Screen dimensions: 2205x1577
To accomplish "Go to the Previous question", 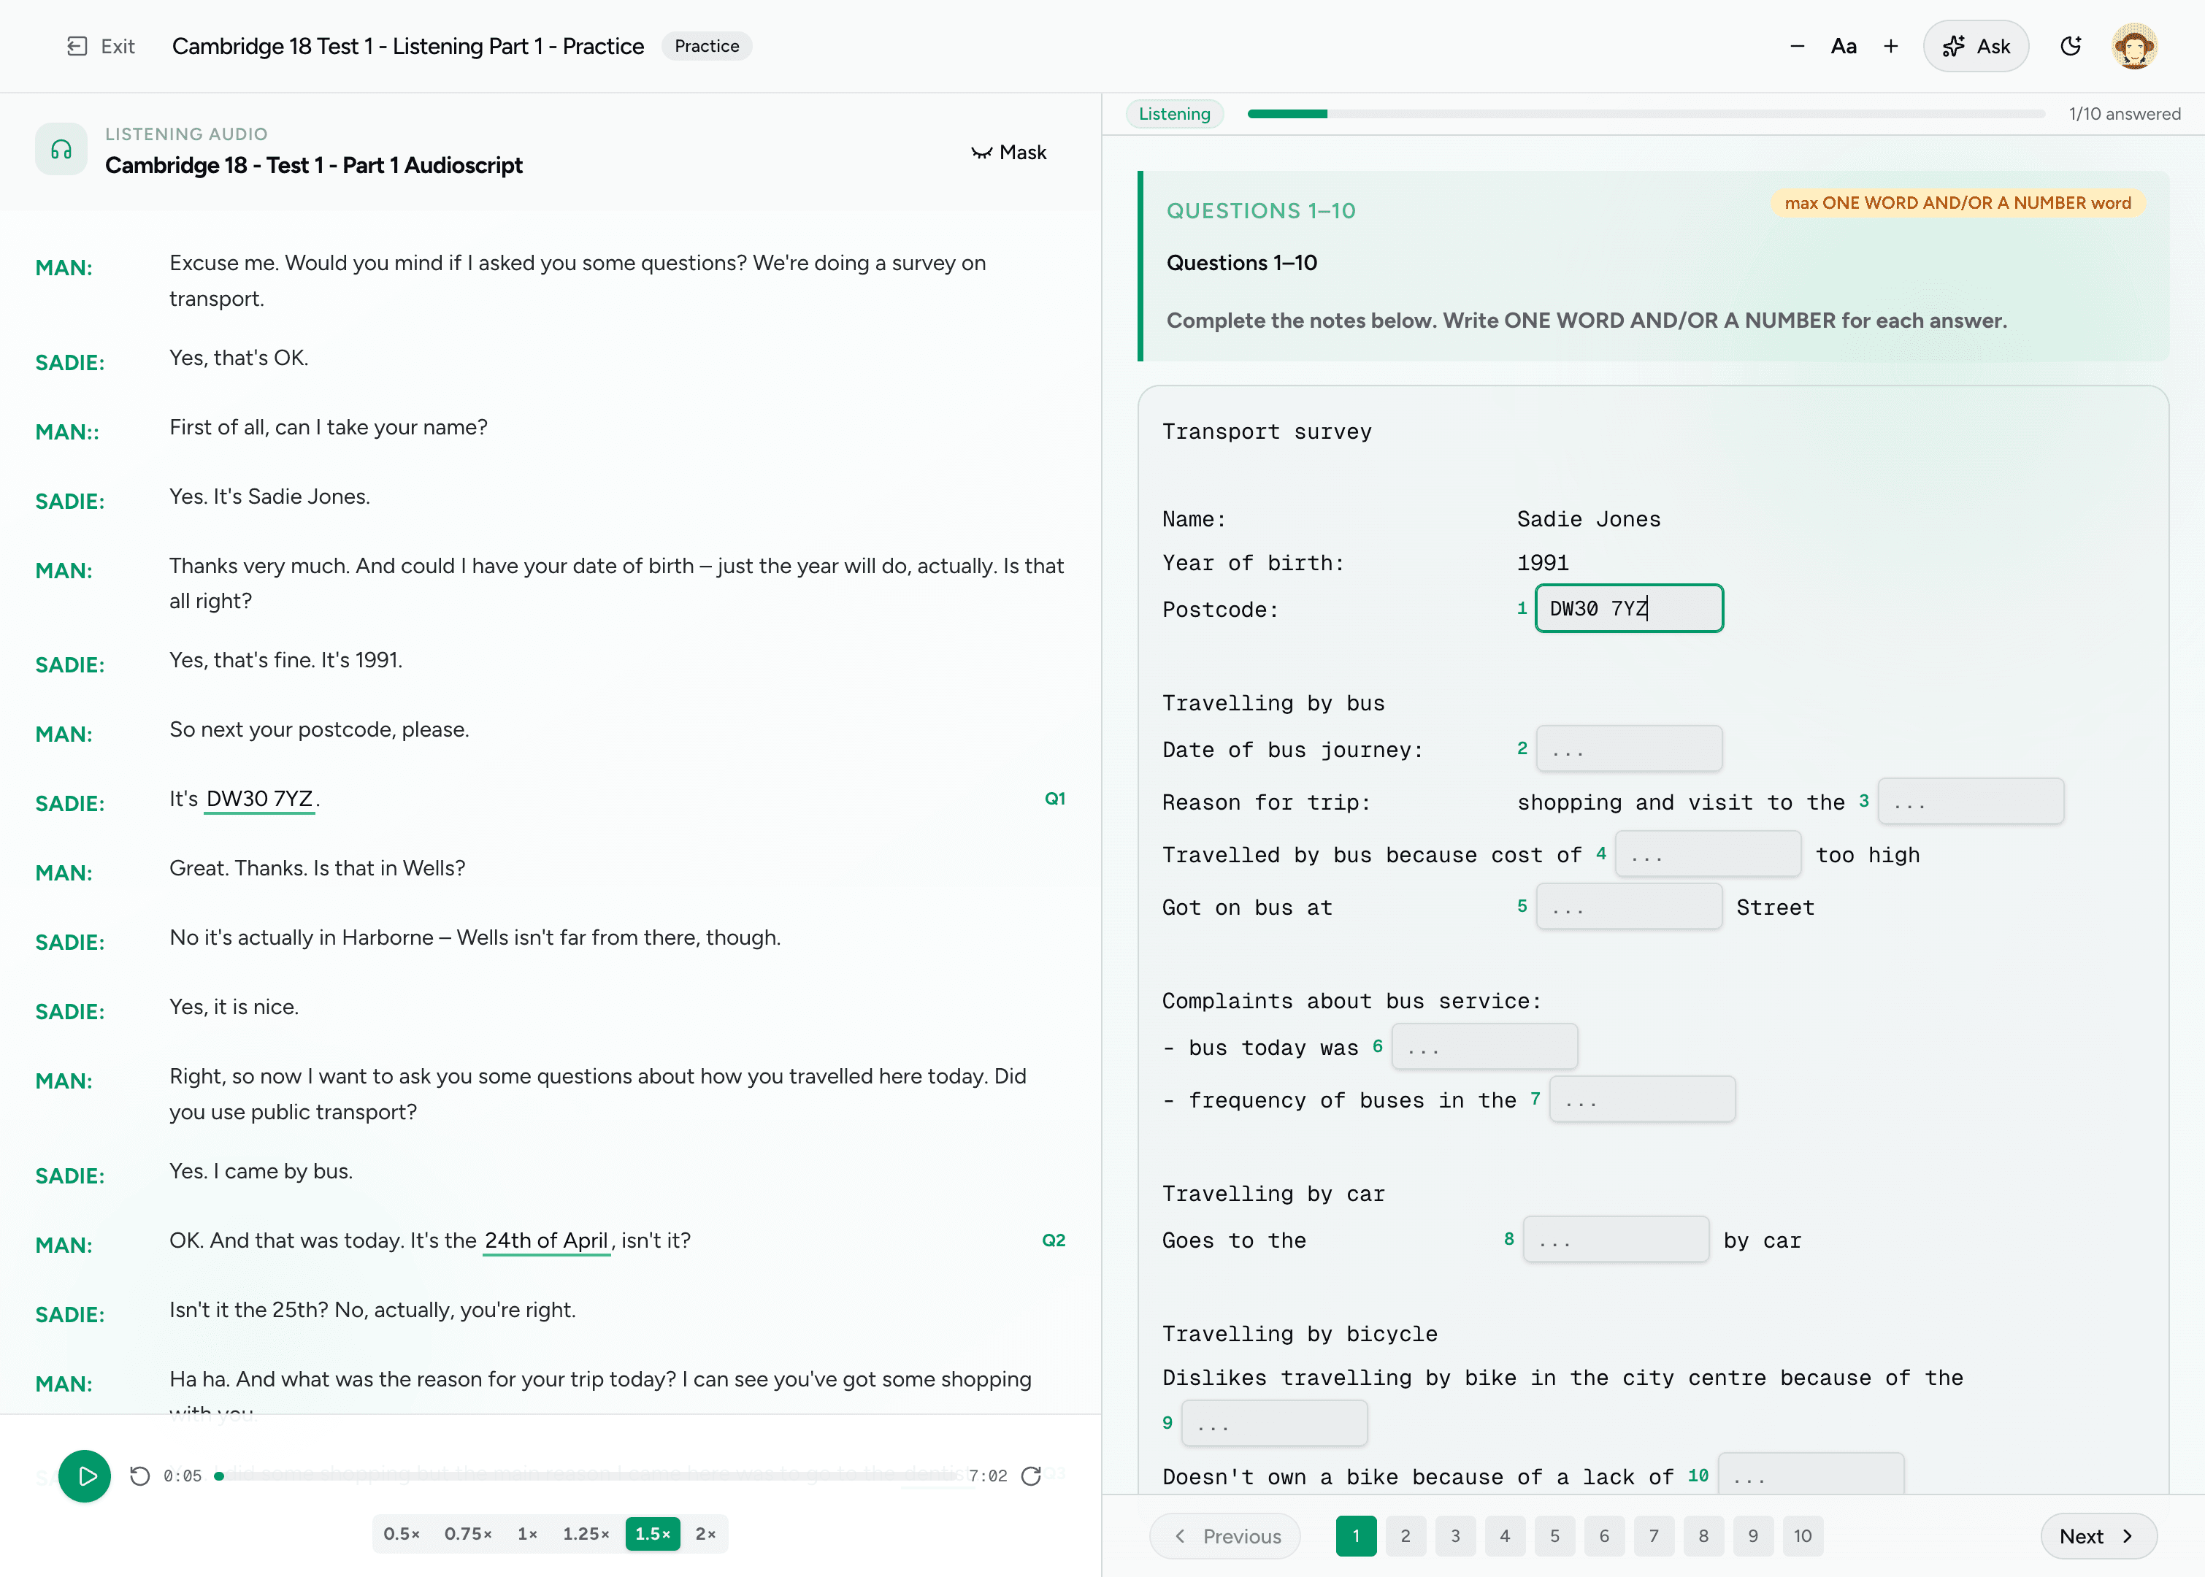I will 1225,1536.
